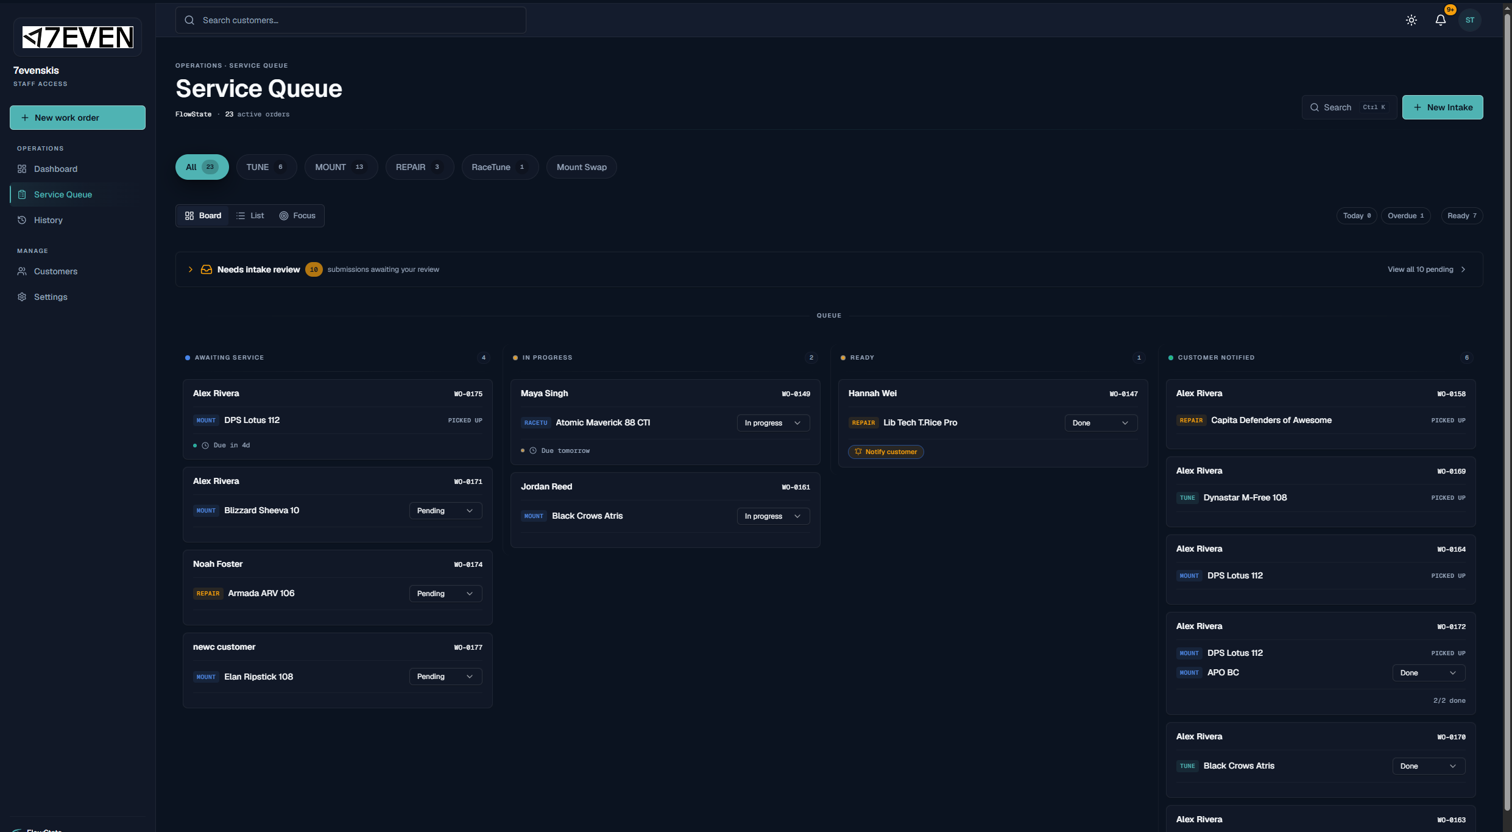
Task: Click the RACETU tag on Atomic Maverick
Action: [536, 423]
